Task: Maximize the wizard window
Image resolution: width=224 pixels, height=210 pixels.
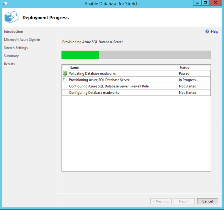Action: 205,3
